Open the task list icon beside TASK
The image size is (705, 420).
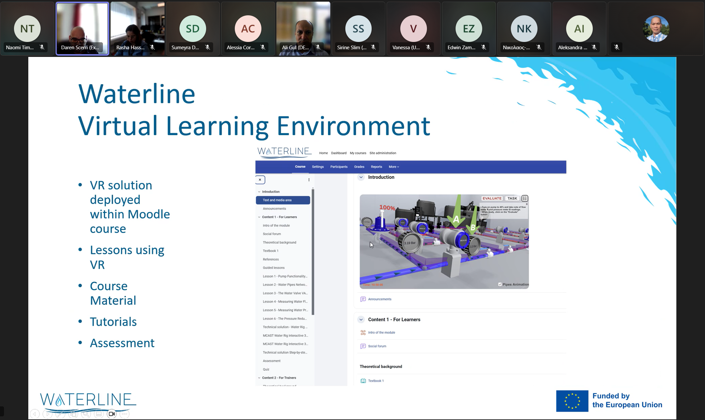tap(525, 198)
